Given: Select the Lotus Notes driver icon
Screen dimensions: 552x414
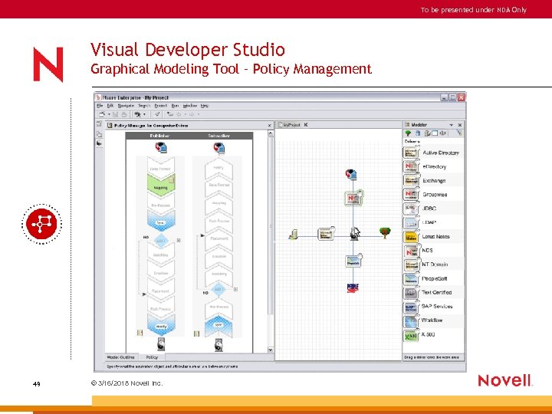Looking at the screenshot, I should 410,237.
